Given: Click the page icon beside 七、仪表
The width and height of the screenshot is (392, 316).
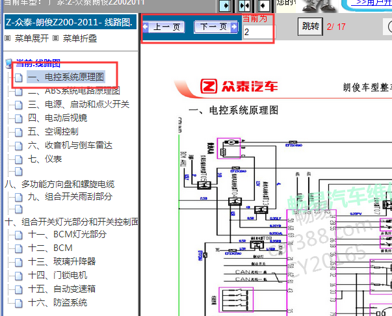Looking at the screenshot, I should coord(18,159).
